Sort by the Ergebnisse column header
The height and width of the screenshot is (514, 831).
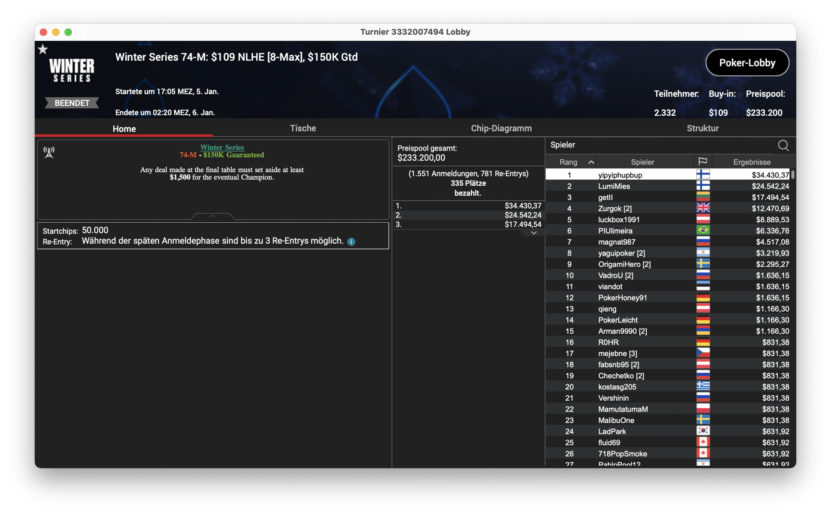coord(752,162)
